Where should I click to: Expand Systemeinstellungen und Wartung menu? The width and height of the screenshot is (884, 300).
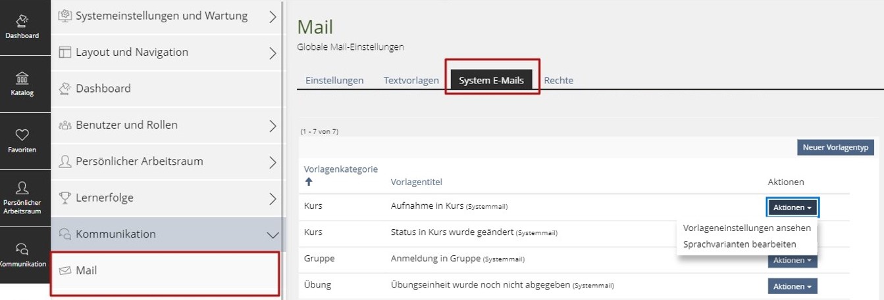[x=273, y=16]
